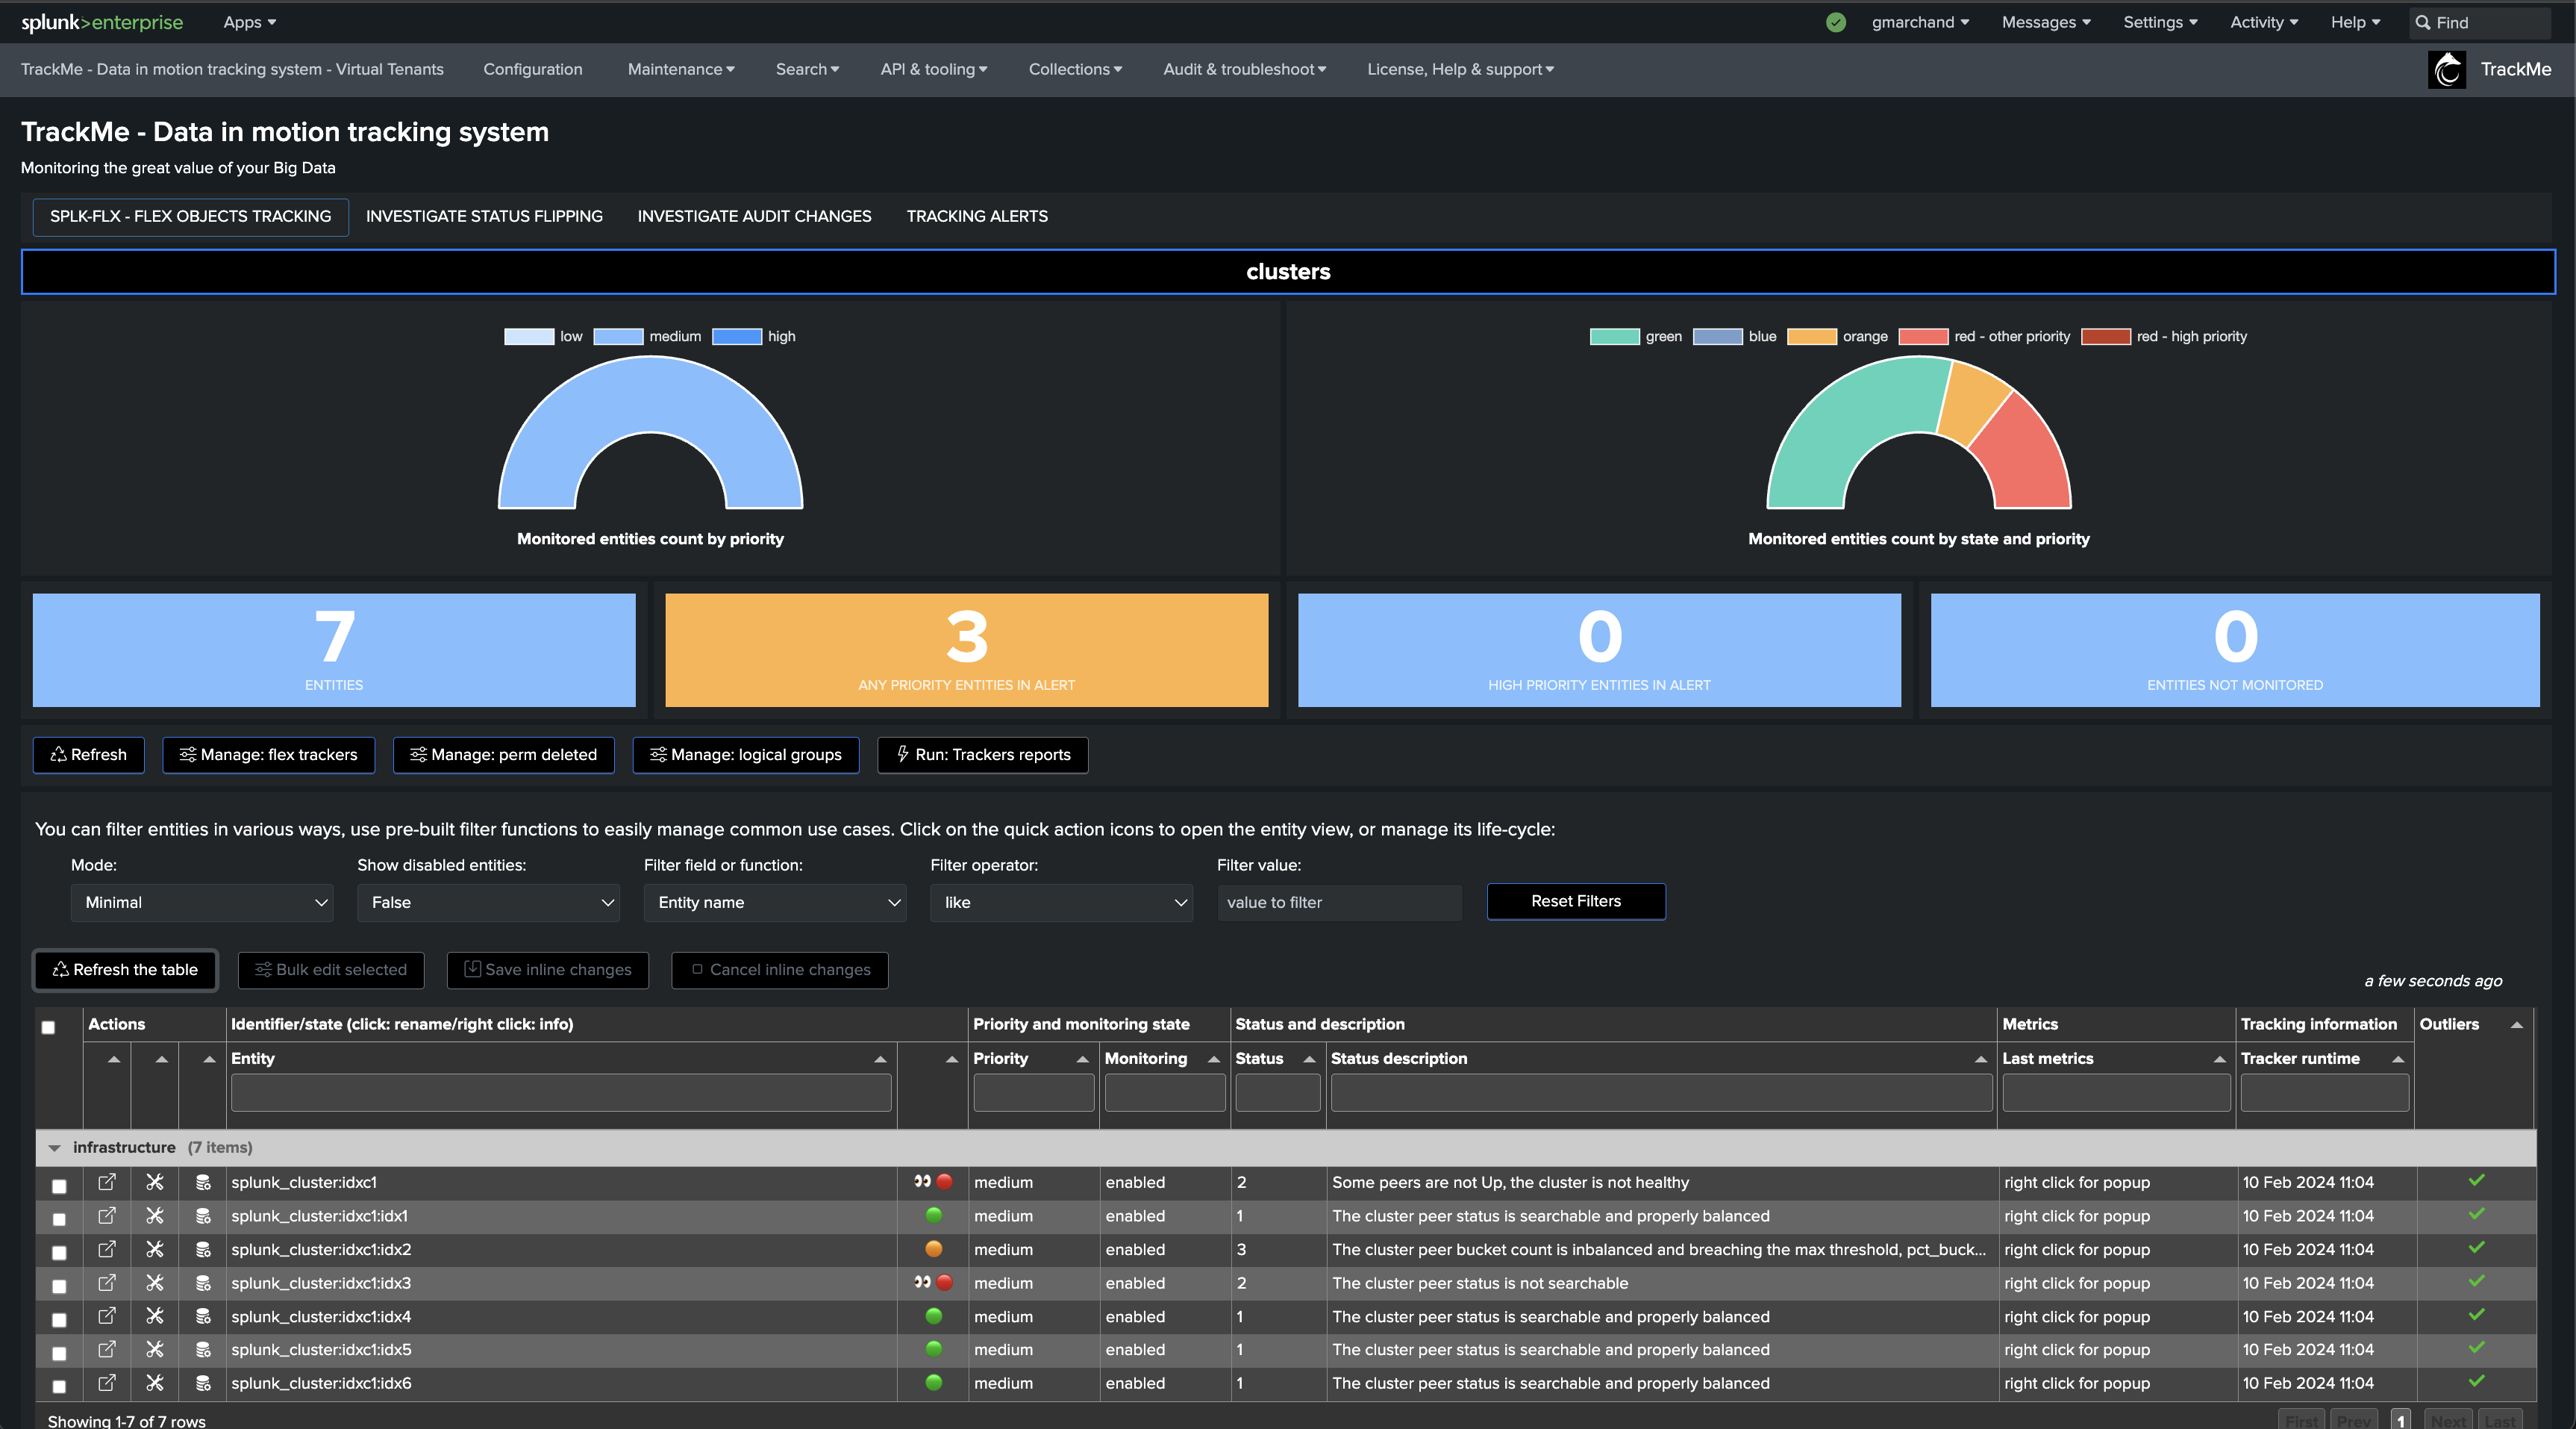This screenshot has height=1429, width=2576.
Task: Click the green health status icon
Action: [1836, 22]
